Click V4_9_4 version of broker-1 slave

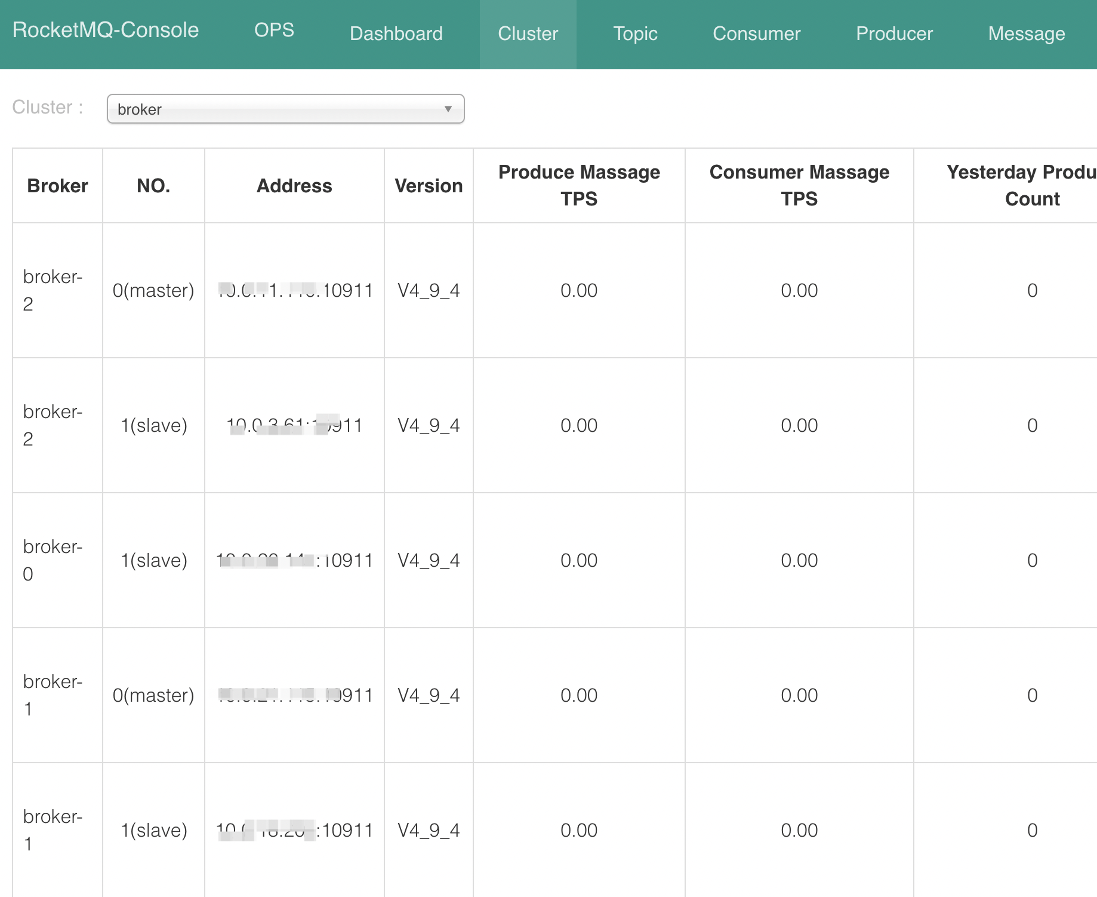point(429,830)
